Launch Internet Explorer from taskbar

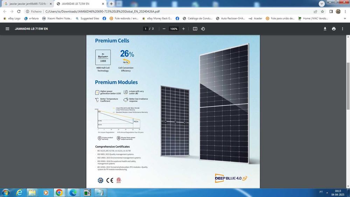[x=19, y=192]
